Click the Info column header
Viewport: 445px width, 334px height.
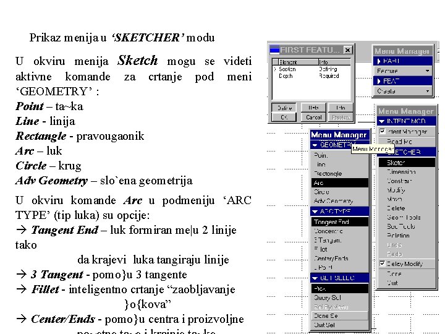[334, 62]
